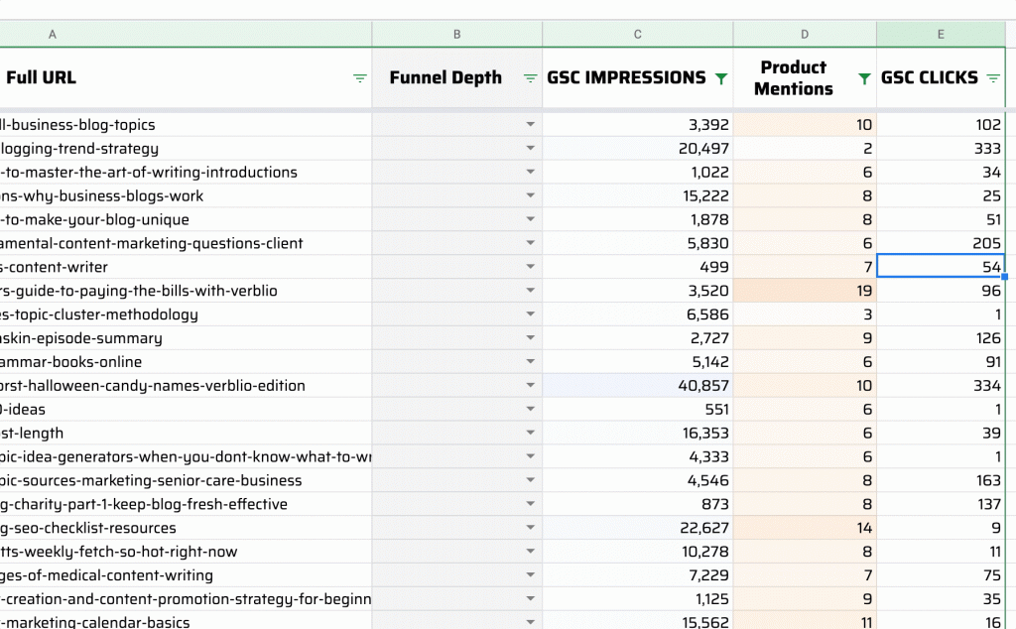The width and height of the screenshot is (1016, 629).
Task: Click Product Mentions cell showing 14
Action: point(805,527)
